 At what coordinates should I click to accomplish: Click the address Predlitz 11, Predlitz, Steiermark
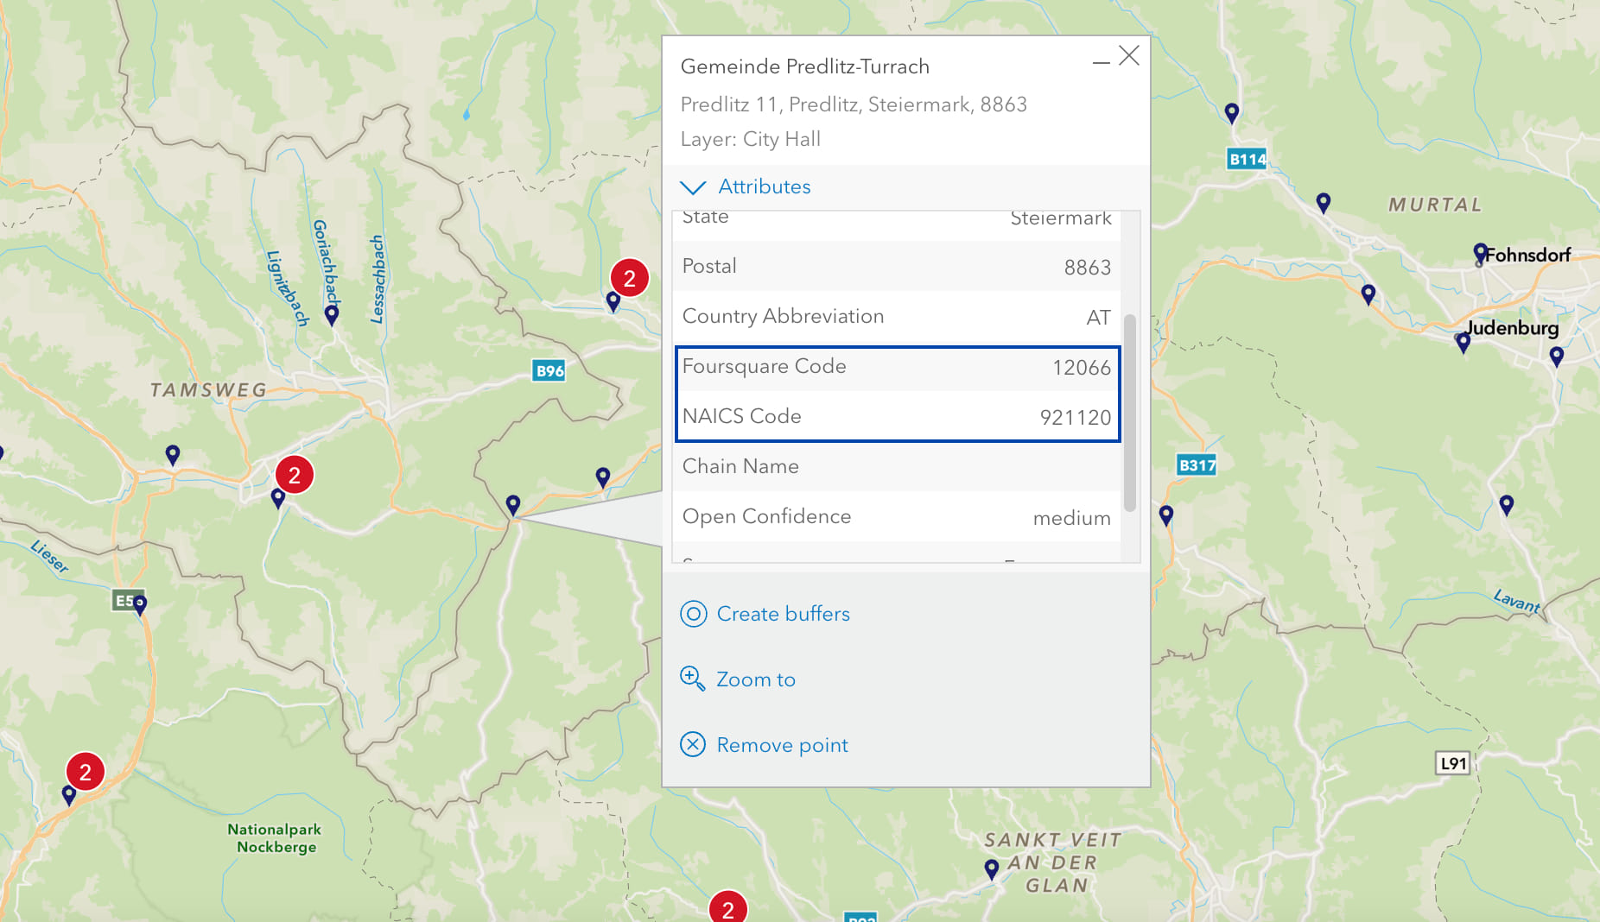(x=854, y=104)
